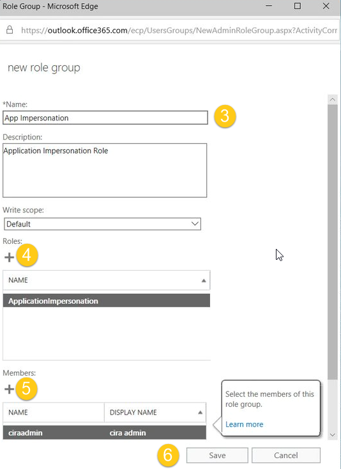Sort members by the DISPLAY NAME arrow

(x=200, y=413)
